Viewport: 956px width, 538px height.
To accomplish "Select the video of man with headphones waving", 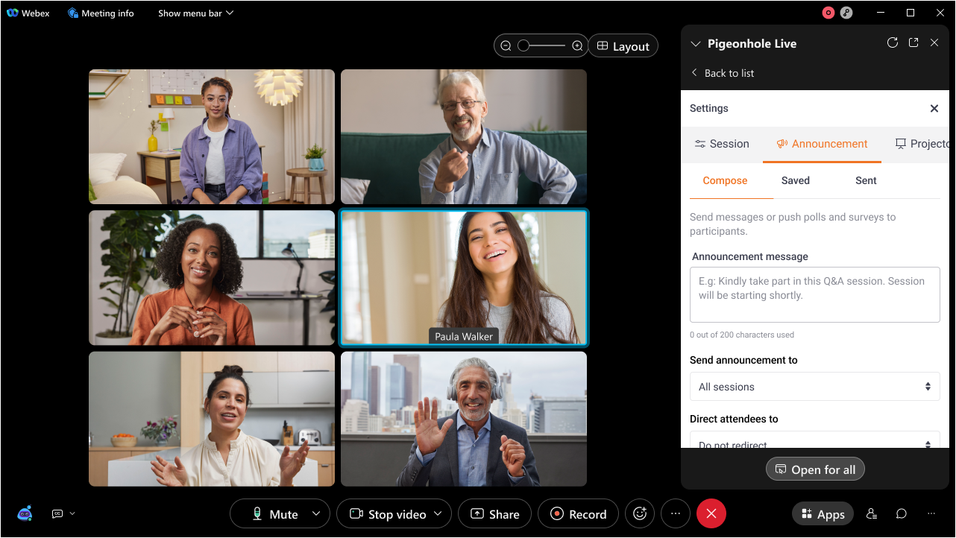I will pyautogui.click(x=464, y=419).
